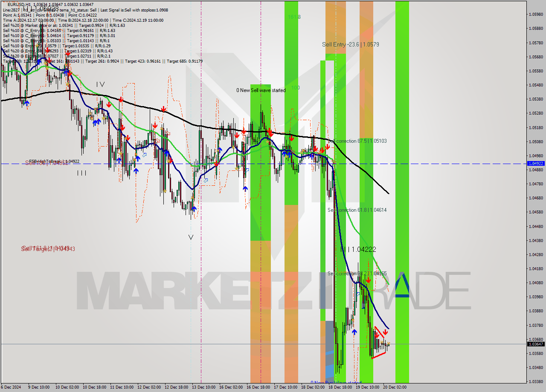Click the '19 Dec 10:00' time axis label

367,387
